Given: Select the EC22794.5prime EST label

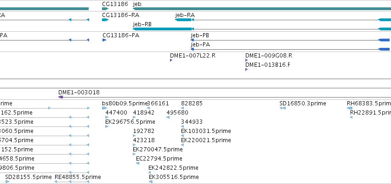Looking at the screenshot, I should tap(159, 159).
